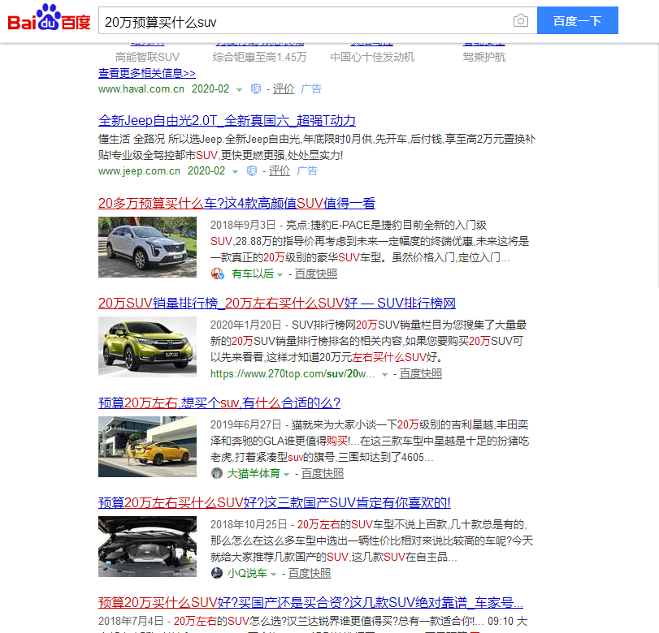659x633 pixels.
Task: Open 百度快照 for the 小Q说车 result
Action: (x=310, y=573)
